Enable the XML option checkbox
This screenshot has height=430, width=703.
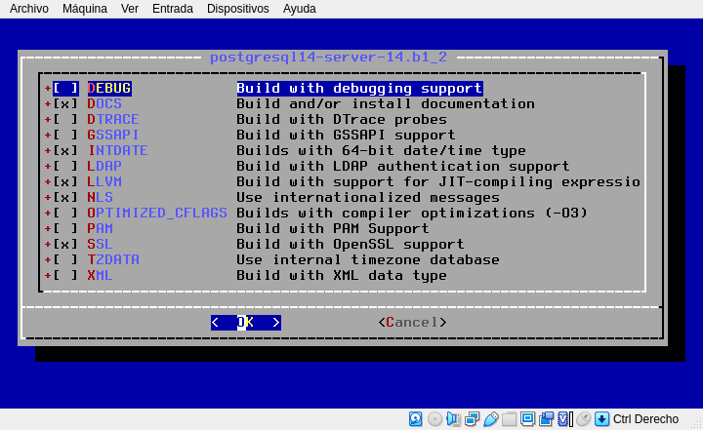pos(65,276)
